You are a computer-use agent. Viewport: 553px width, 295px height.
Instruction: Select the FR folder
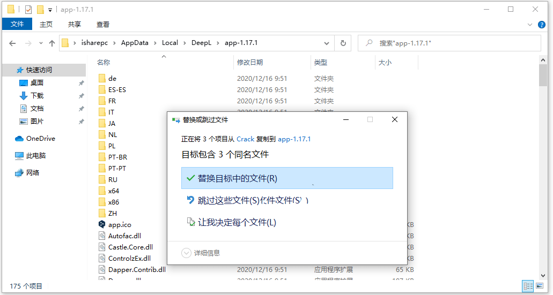click(112, 101)
